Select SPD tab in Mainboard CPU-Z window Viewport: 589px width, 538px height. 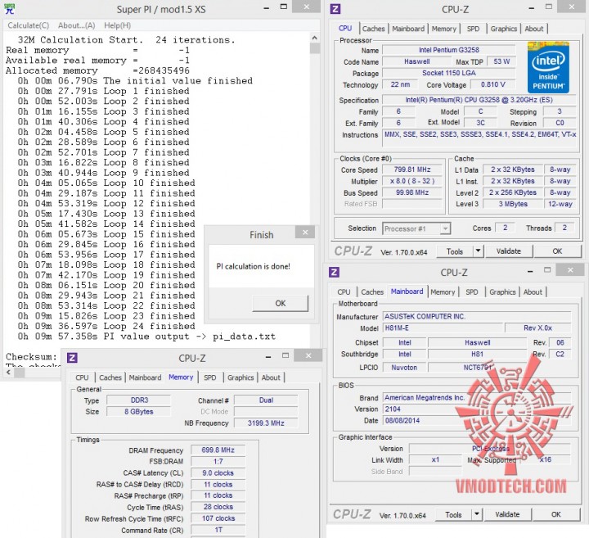472,292
